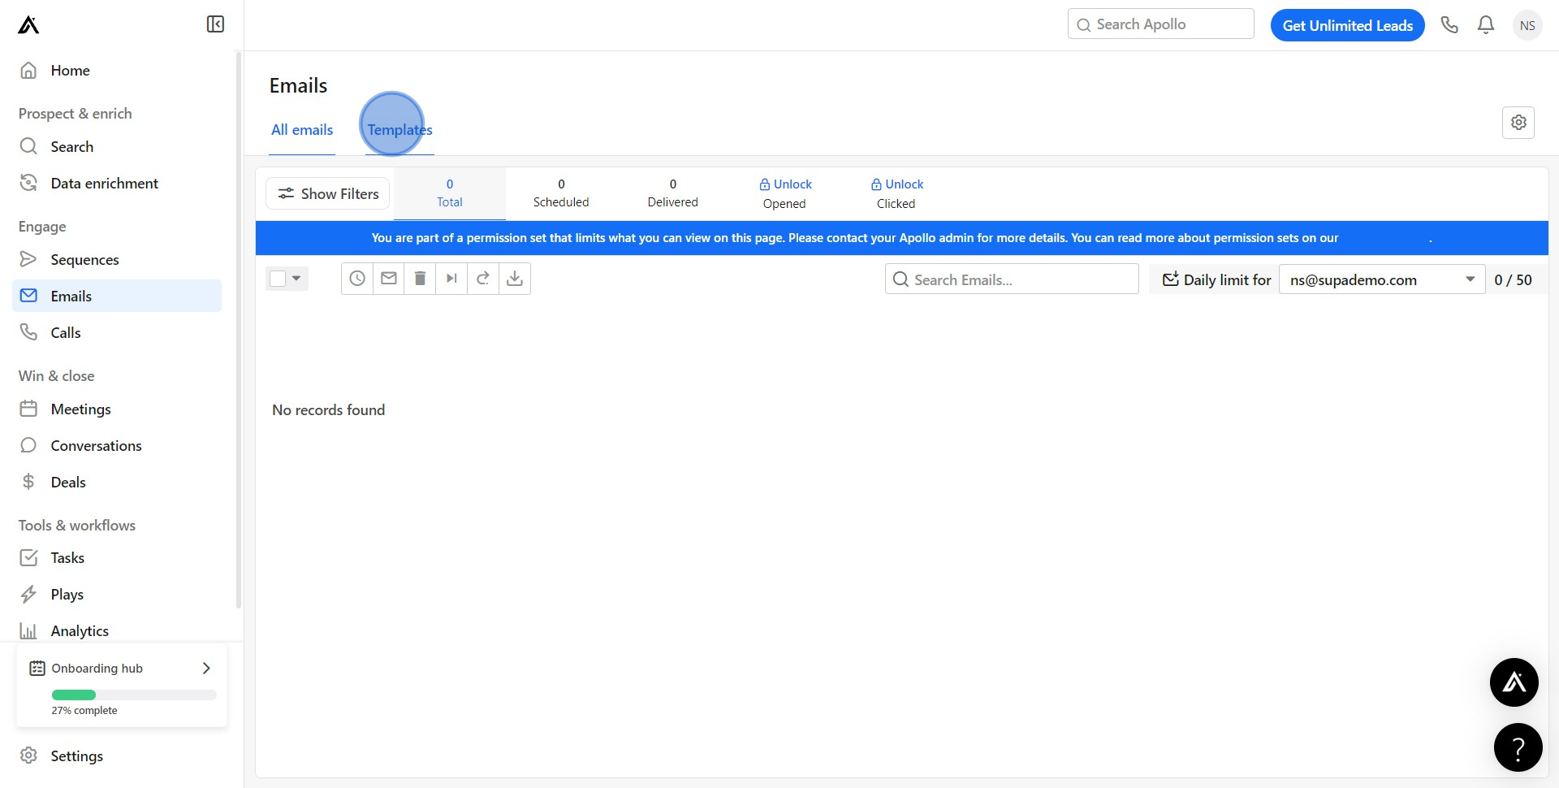Open the select-all checkbox dropdown arrow
This screenshot has width=1559, height=788.
coord(296,279)
